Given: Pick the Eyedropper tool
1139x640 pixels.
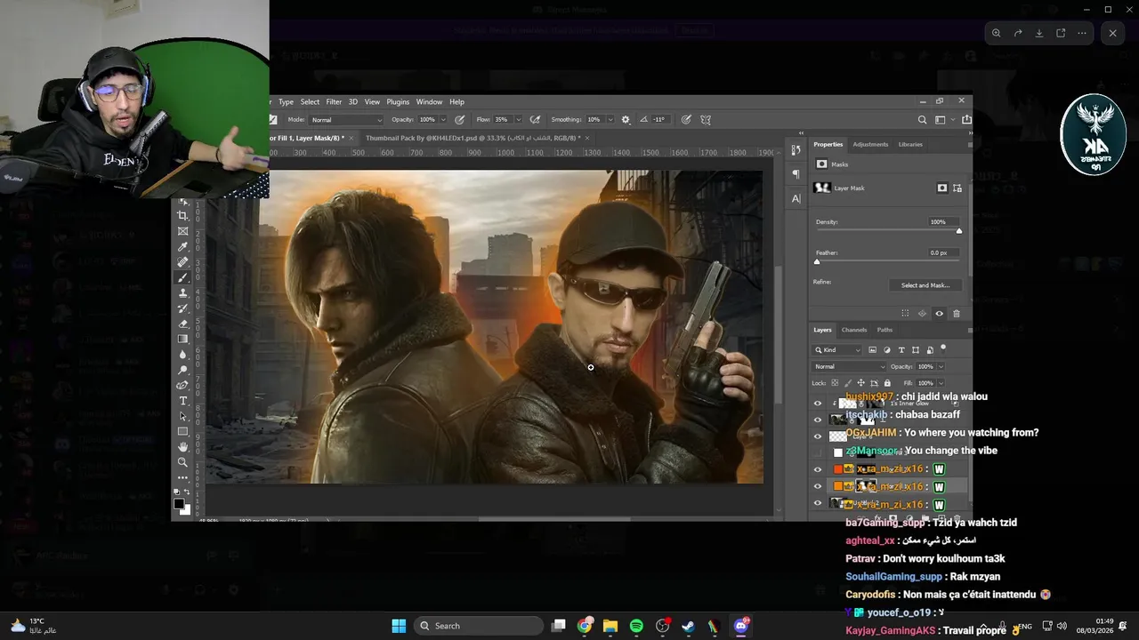Looking at the screenshot, I should click(183, 247).
